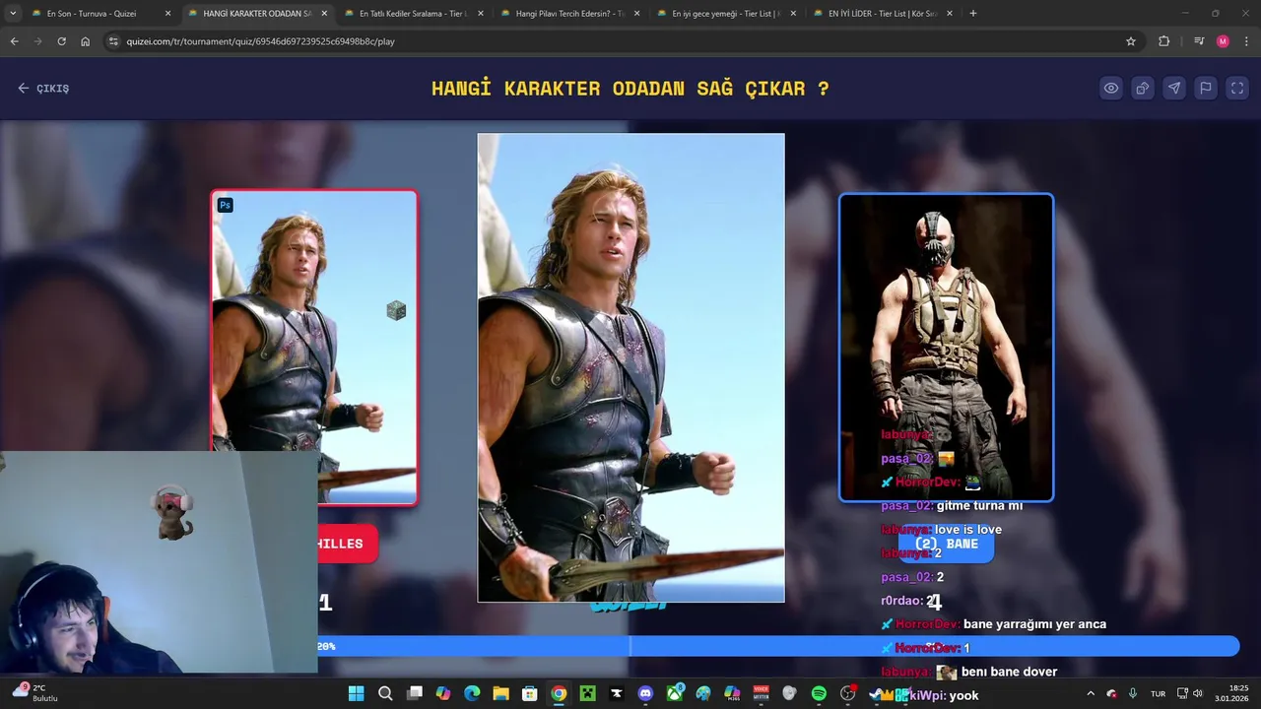Open File Explorer from the taskbar
This screenshot has width=1261, height=709.
[500, 693]
